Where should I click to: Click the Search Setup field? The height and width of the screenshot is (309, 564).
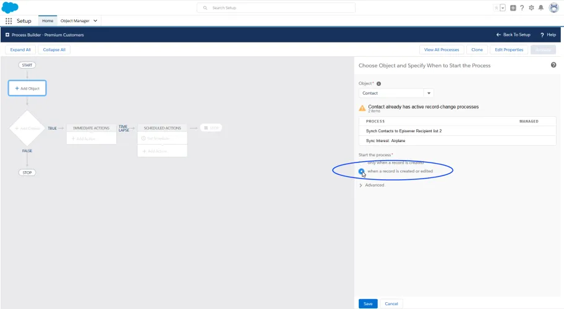coord(276,7)
